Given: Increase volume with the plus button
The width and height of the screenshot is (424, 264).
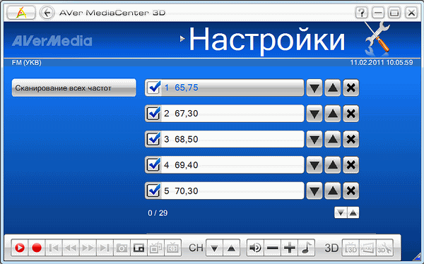Looking at the screenshot, I should point(289,248).
